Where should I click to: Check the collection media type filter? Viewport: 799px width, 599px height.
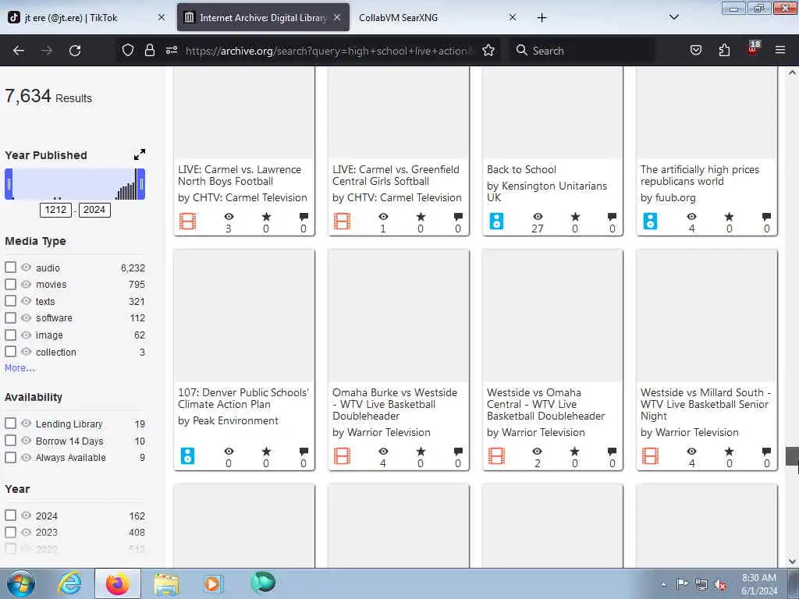[x=10, y=352]
